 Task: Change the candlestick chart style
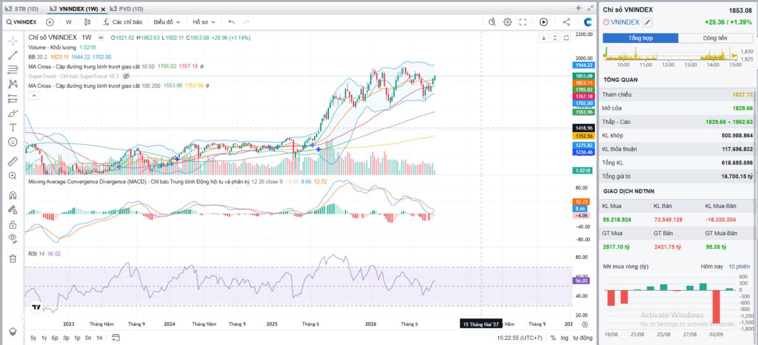[87, 21]
